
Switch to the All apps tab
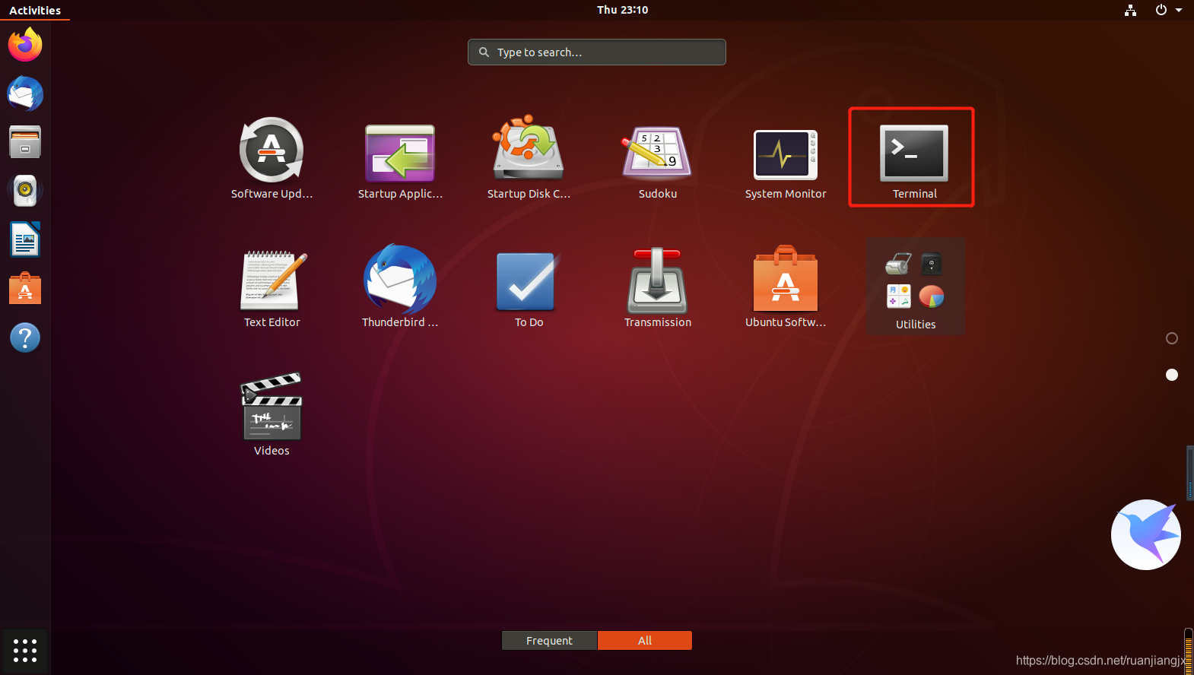645,641
